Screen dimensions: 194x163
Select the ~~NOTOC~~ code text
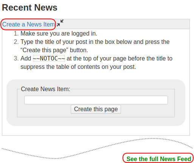[49, 59]
